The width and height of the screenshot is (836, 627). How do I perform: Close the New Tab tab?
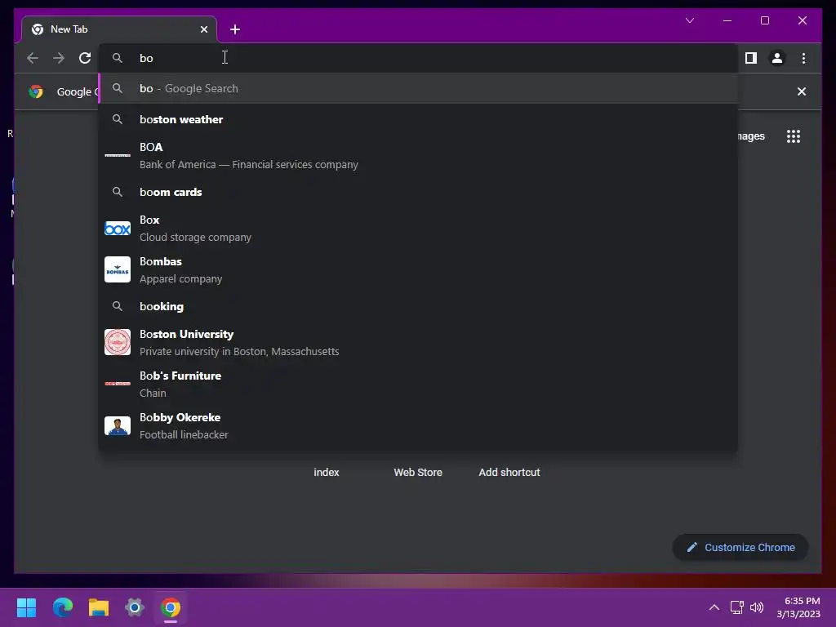tap(203, 29)
